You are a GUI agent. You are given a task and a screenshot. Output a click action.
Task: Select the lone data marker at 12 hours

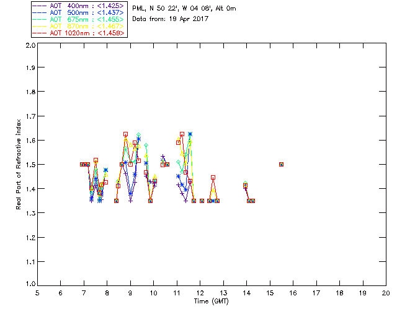pos(202,201)
